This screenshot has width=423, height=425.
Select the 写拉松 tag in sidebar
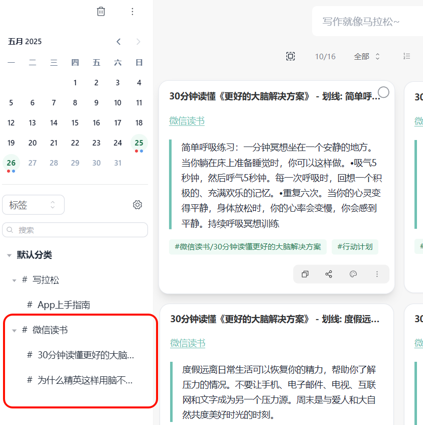pyautogui.click(x=46, y=279)
